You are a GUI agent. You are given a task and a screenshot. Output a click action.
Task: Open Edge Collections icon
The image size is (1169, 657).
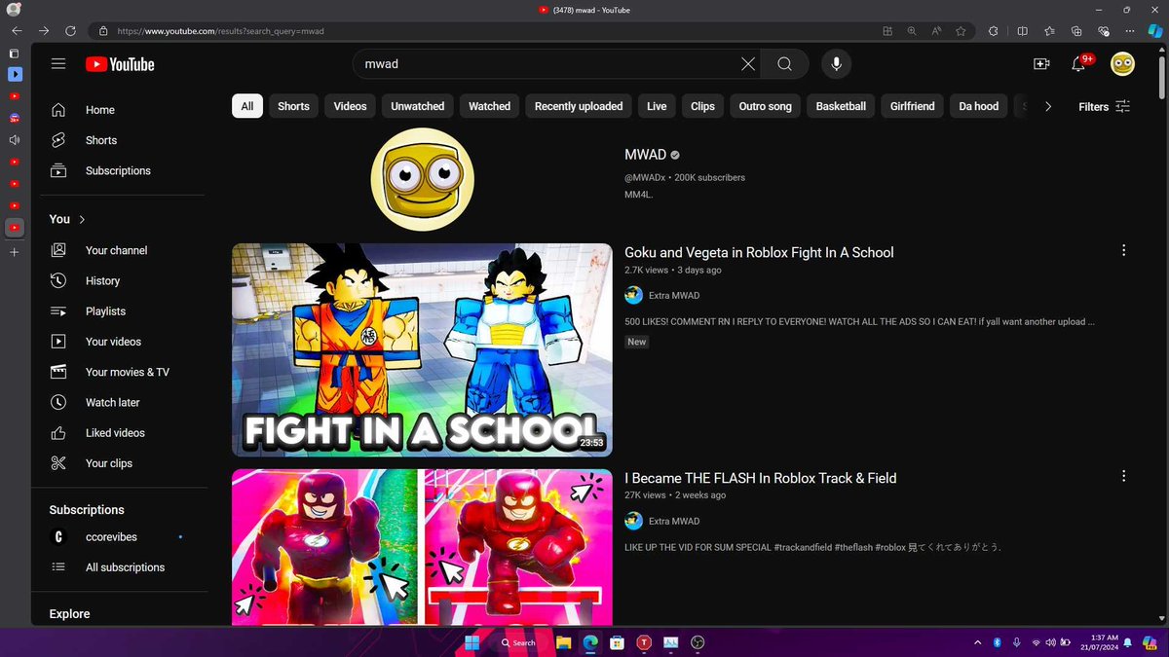(1076, 31)
